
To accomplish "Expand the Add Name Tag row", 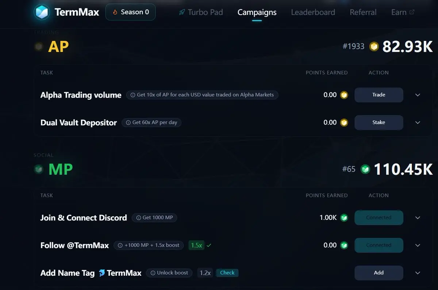I will (418, 273).
